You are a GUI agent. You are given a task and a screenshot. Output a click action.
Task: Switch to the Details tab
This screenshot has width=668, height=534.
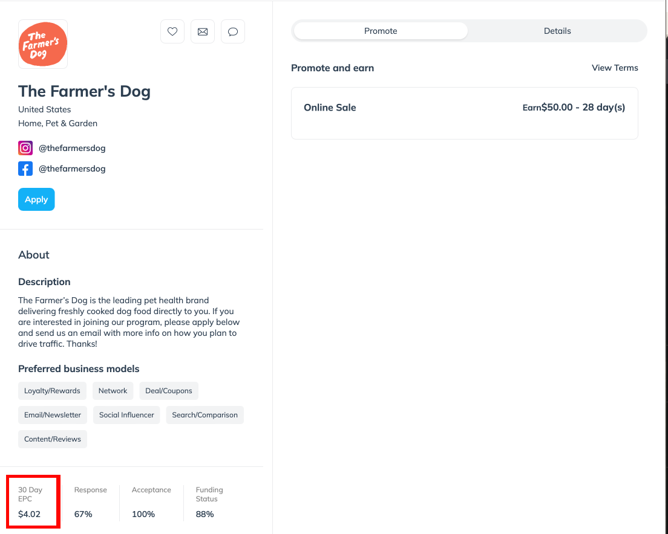tap(557, 31)
